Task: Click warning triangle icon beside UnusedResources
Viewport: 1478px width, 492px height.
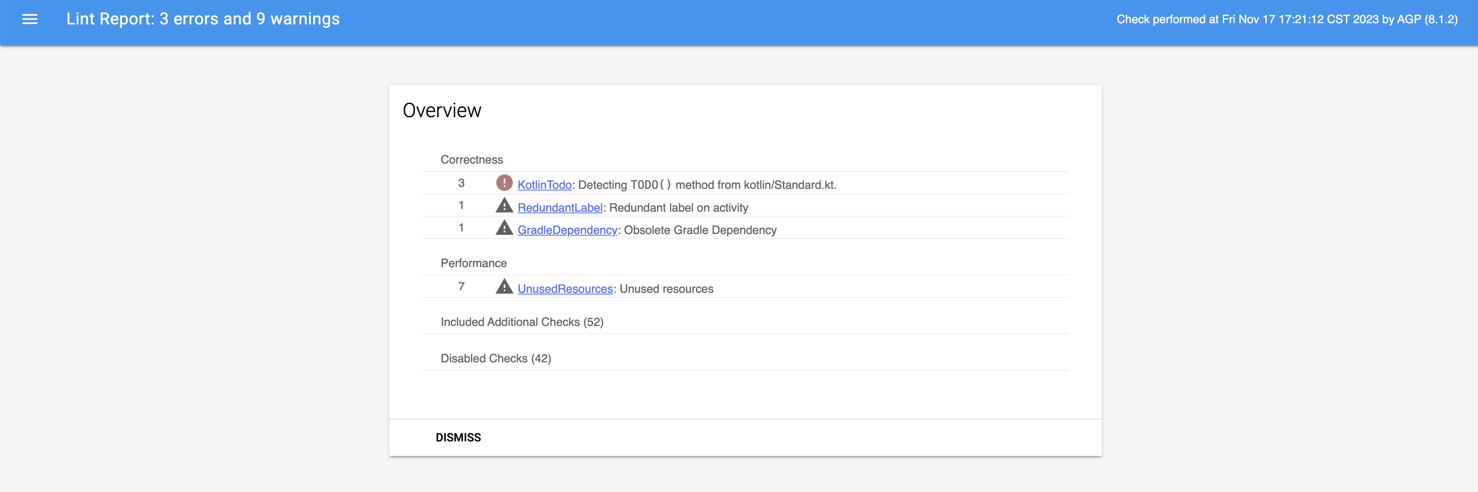Action: pos(504,287)
